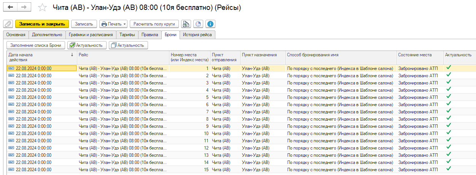Go forward with the right arrow

[x=24, y=7]
